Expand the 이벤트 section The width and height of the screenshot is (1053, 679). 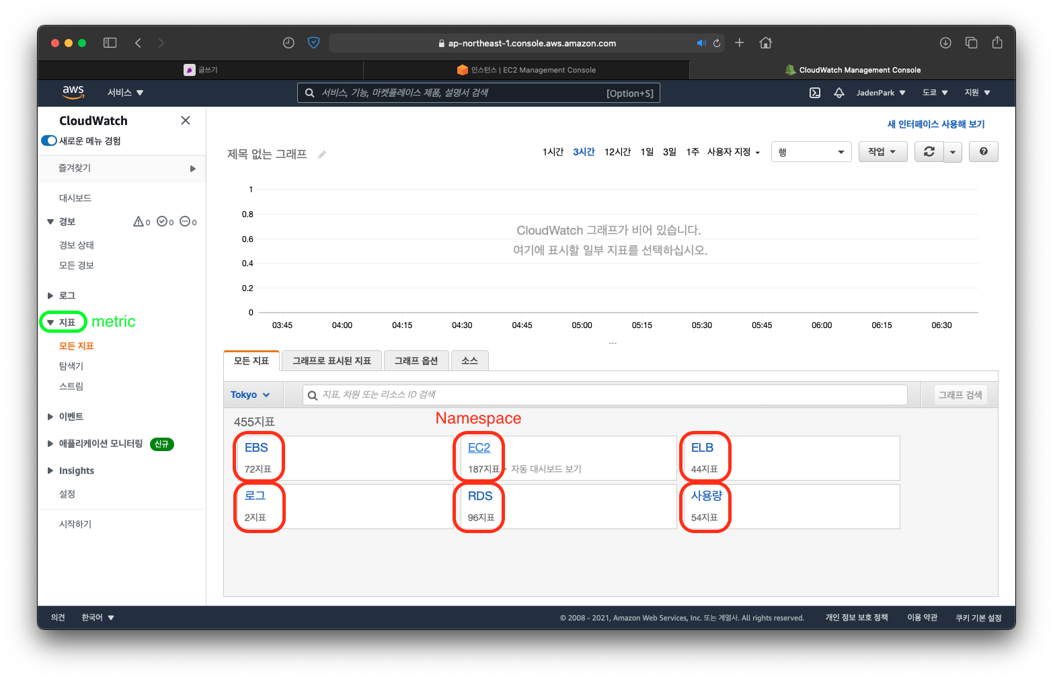[x=50, y=417]
